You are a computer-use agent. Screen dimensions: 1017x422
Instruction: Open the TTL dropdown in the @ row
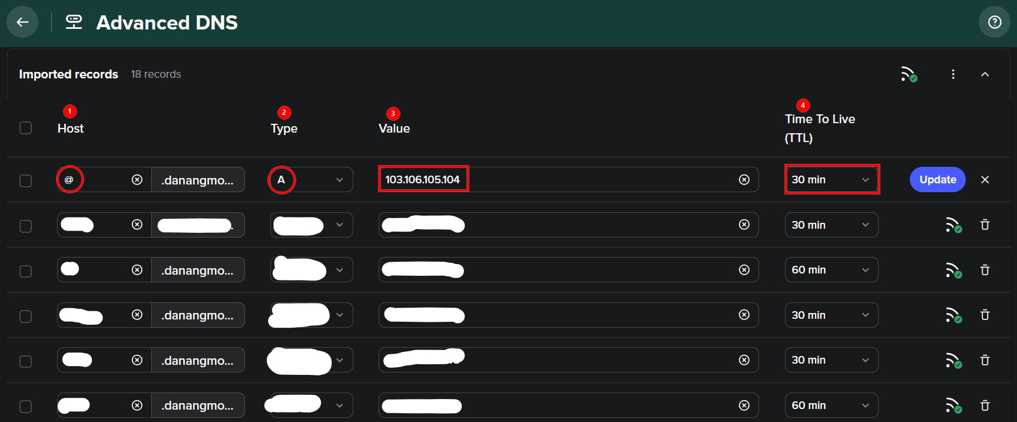[831, 180]
